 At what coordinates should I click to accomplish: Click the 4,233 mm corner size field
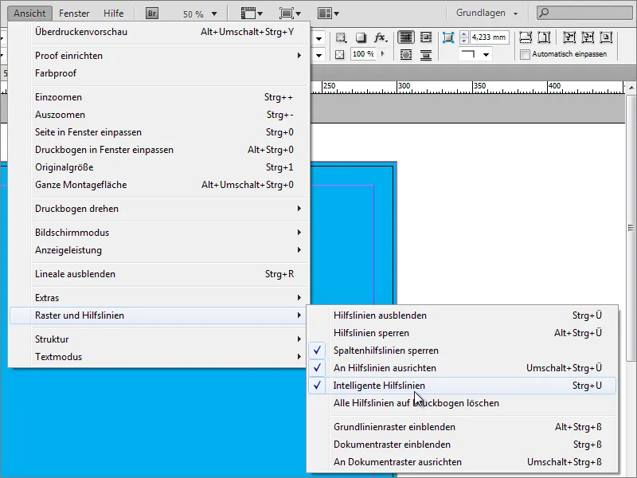click(489, 37)
